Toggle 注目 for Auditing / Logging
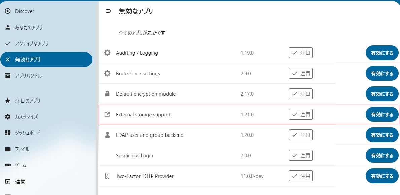Screen dimensions: 400x195 tap(300, 53)
